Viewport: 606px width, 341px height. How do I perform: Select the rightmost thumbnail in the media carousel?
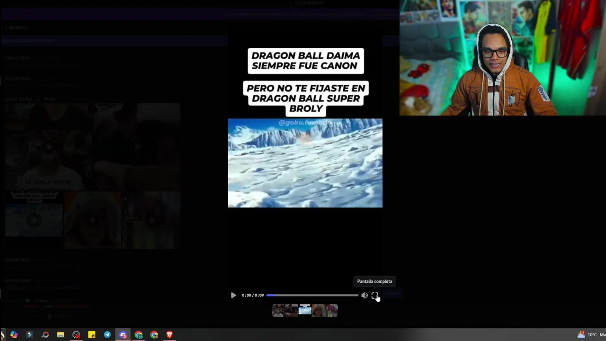[331, 310]
